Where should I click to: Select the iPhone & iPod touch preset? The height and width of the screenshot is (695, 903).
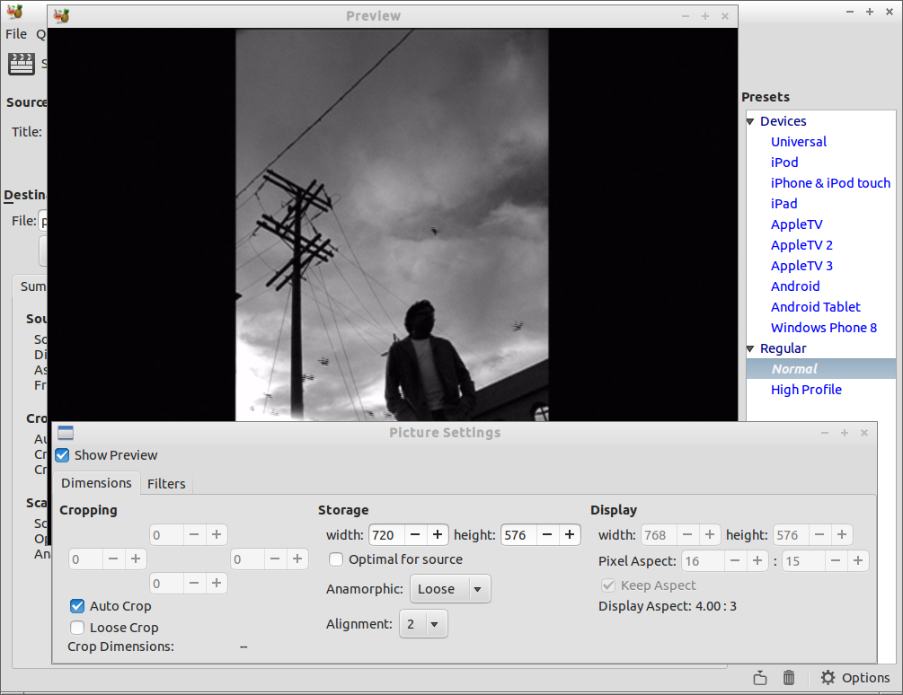(x=830, y=183)
